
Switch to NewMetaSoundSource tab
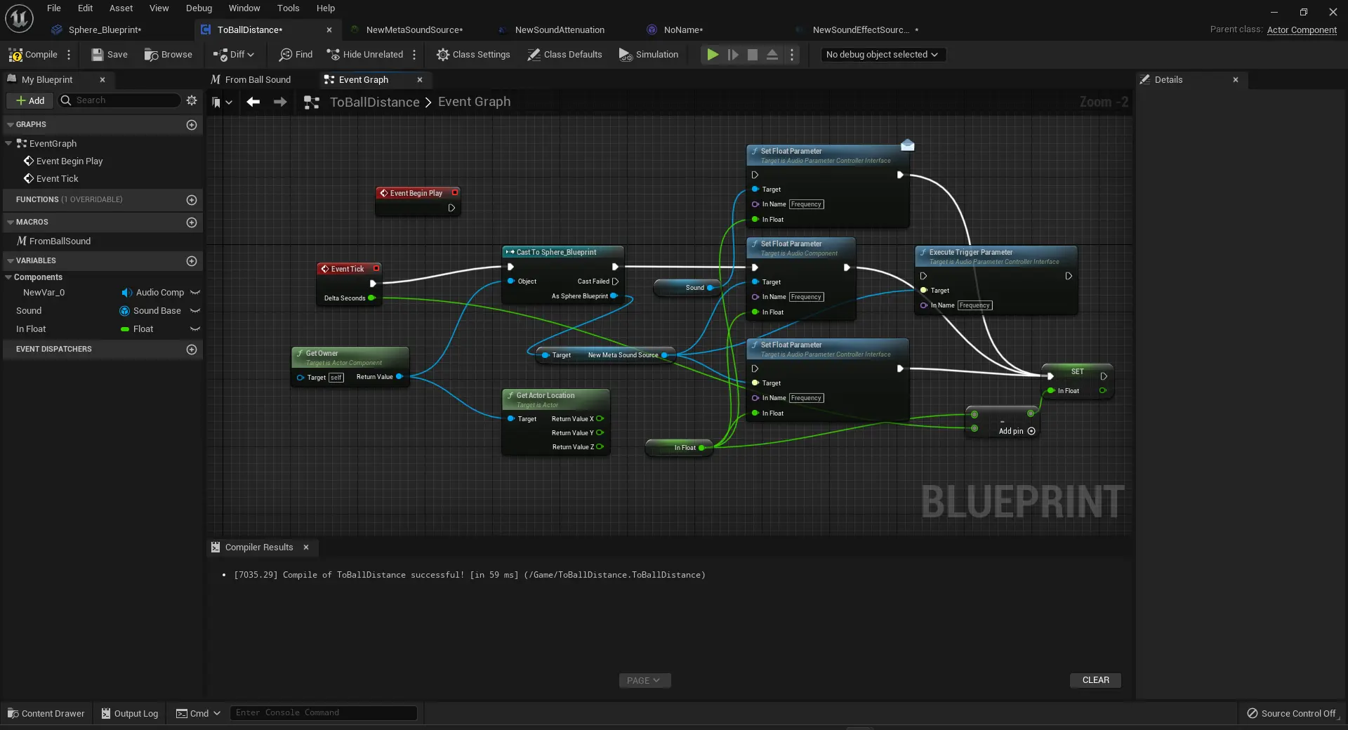point(414,30)
